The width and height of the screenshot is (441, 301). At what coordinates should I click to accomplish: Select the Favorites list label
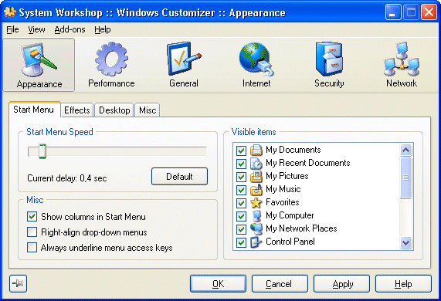[283, 203]
